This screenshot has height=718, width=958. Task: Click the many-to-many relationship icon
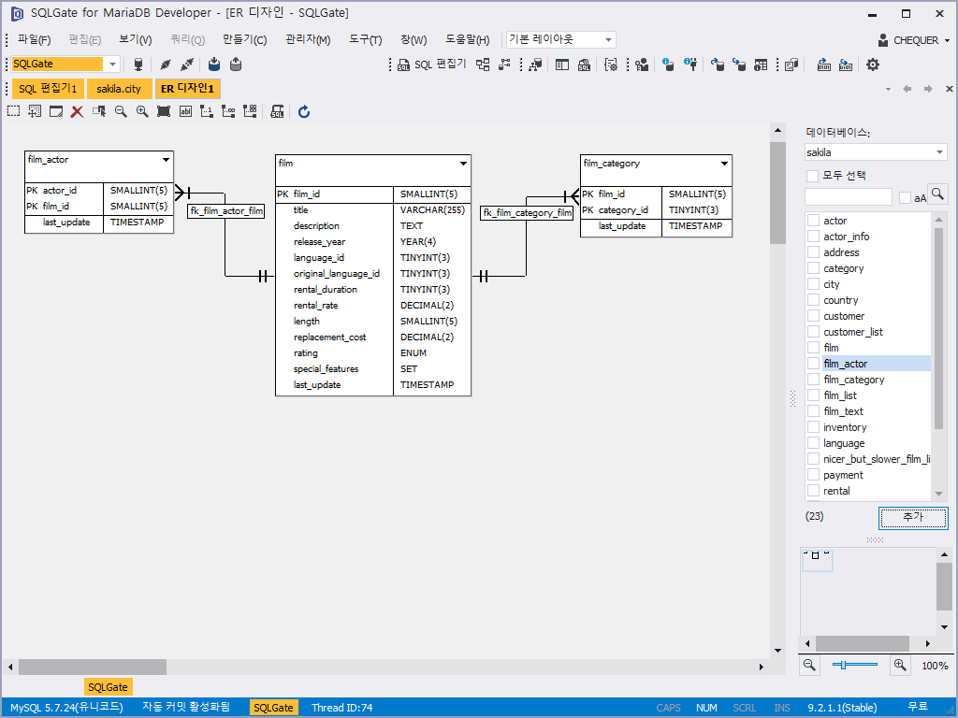250,111
